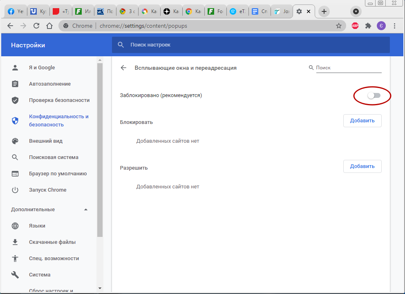This screenshot has height=294, width=405.
Task: Toggle the "Заблокировано (рекомендуется)" switch
Action: tap(374, 95)
